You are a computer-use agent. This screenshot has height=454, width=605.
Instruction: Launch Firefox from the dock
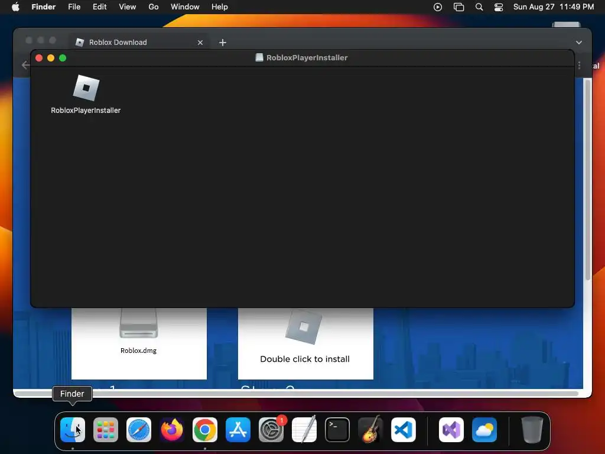click(172, 430)
